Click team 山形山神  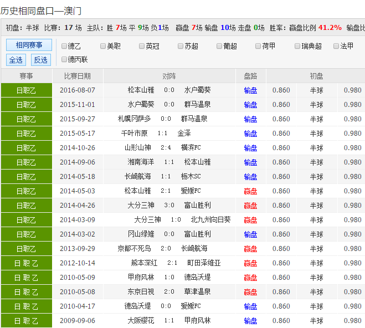coord(137,148)
